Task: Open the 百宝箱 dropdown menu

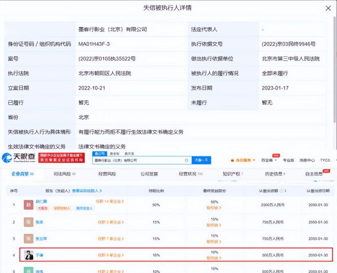Action: coord(269,160)
